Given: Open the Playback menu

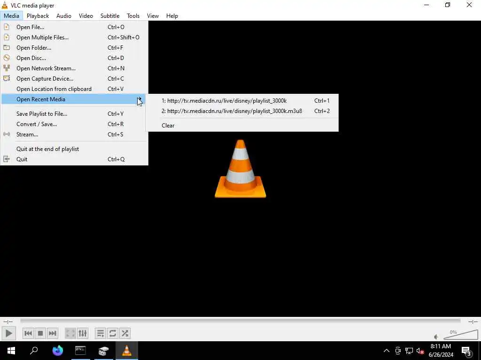Looking at the screenshot, I should click(38, 15).
